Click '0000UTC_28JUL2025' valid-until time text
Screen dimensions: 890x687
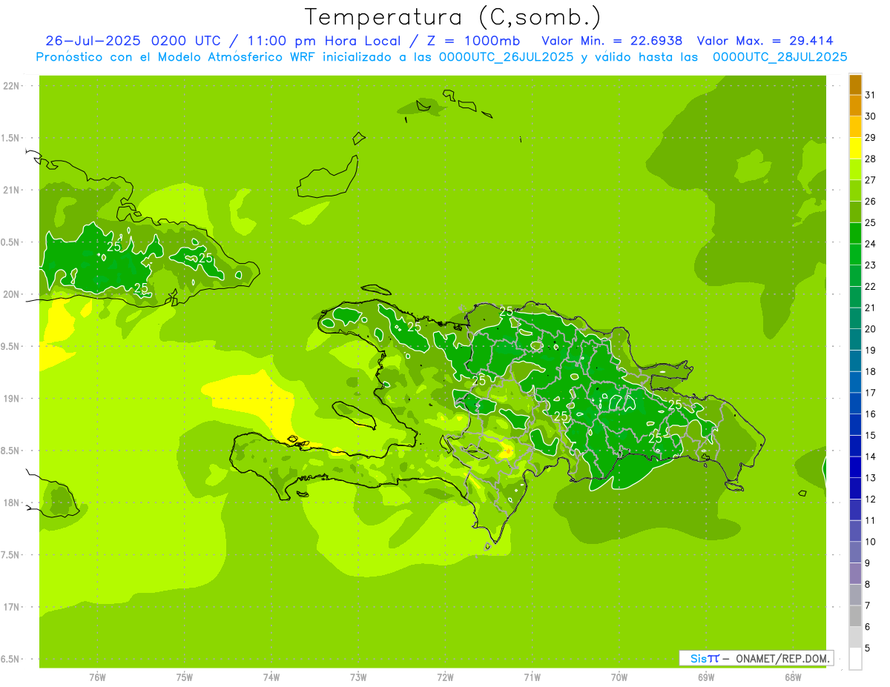click(779, 56)
